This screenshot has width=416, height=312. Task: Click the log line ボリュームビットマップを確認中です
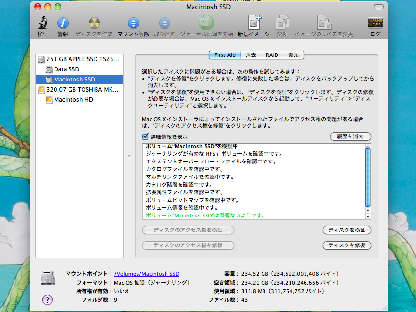pyautogui.click(x=193, y=200)
